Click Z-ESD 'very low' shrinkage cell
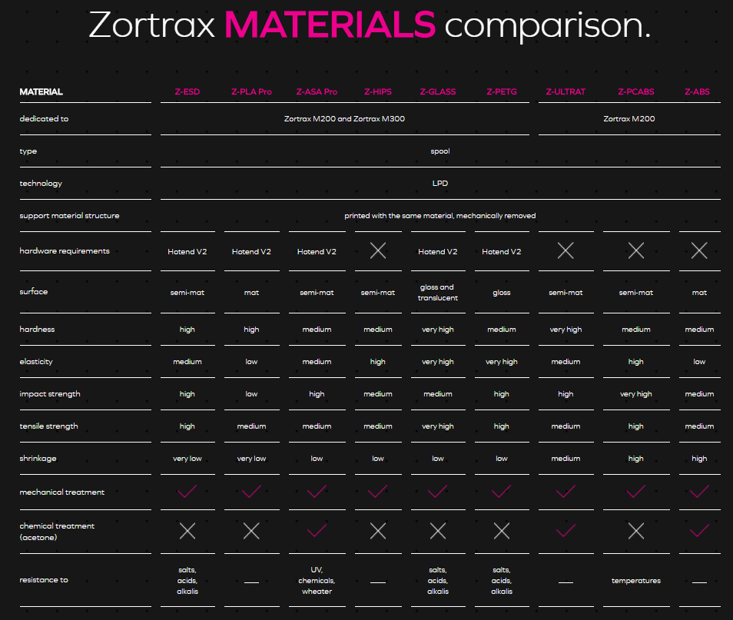This screenshot has height=620, width=733. 187,459
